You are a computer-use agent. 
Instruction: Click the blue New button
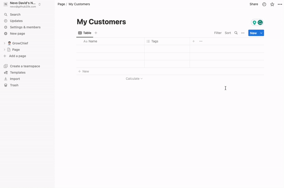253,33
